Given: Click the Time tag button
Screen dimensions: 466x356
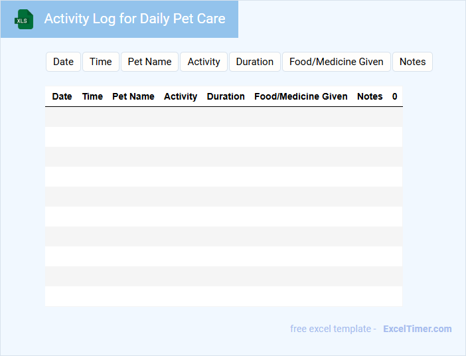Looking at the screenshot, I should tap(101, 62).
